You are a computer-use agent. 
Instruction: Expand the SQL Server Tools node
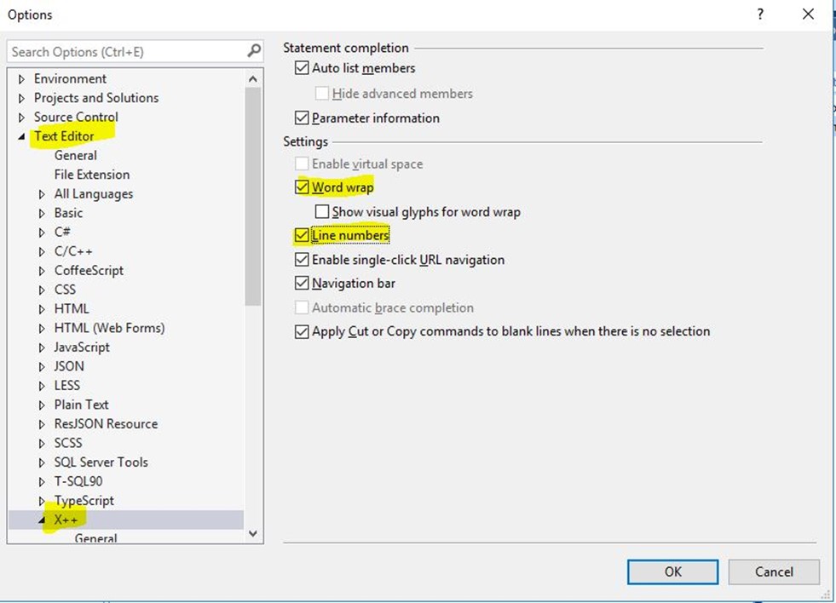(42, 462)
